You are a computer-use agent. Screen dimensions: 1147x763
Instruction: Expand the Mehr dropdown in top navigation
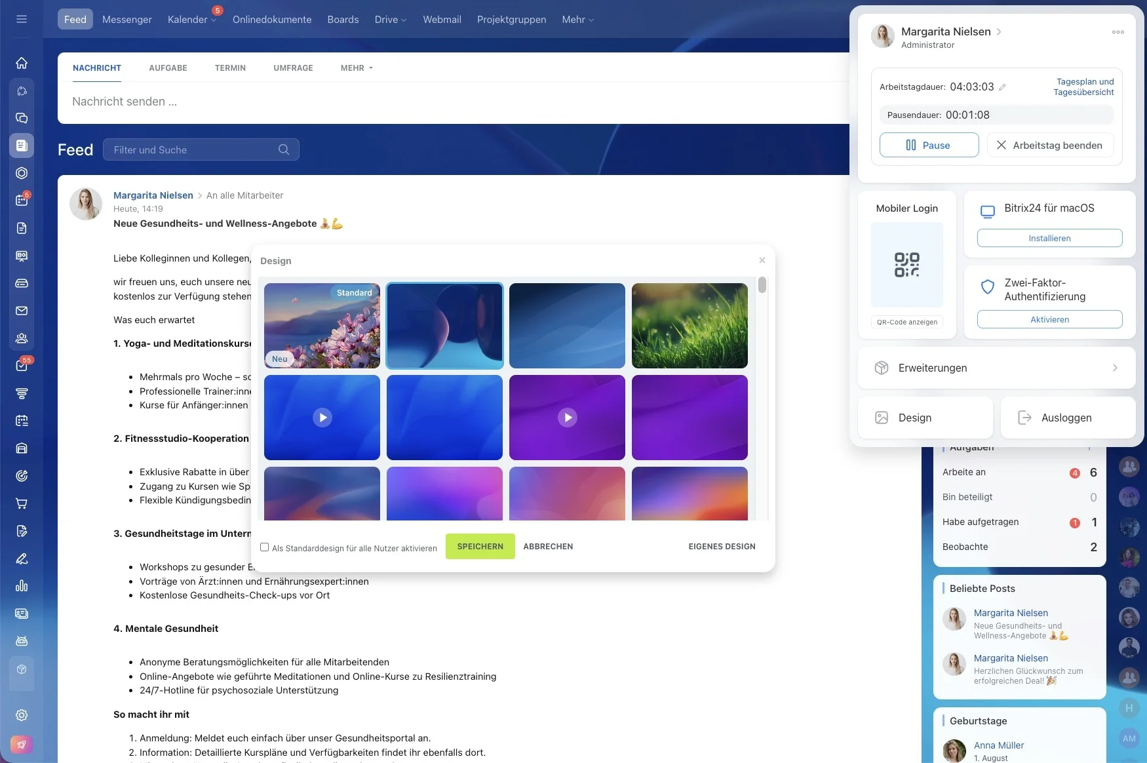[577, 20]
